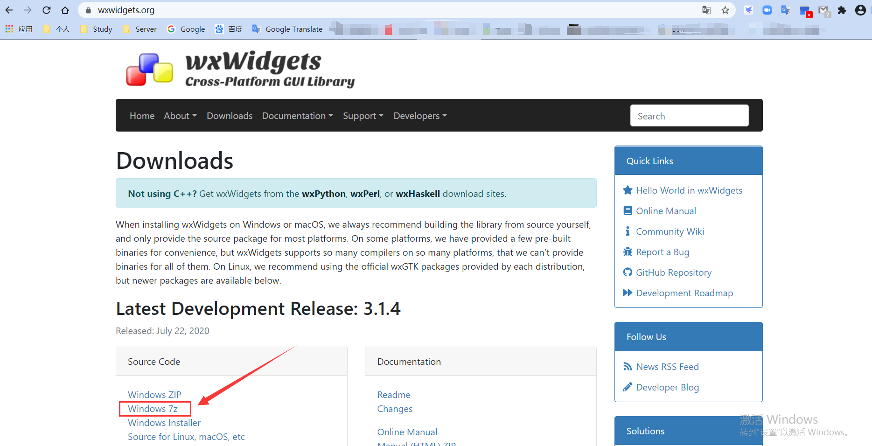This screenshot has height=446, width=872.
Task: Expand the Support dropdown menu
Action: pyautogui.click(x=363, y=116)
